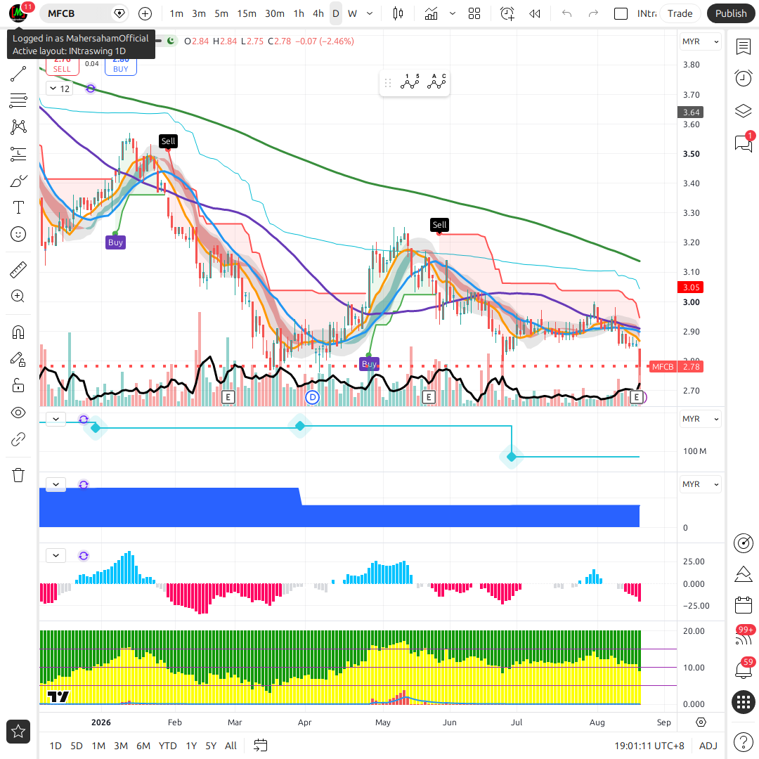The image size is (759, 759).
Task: Set date range to 5Y
Action: (x=211, y=746)
